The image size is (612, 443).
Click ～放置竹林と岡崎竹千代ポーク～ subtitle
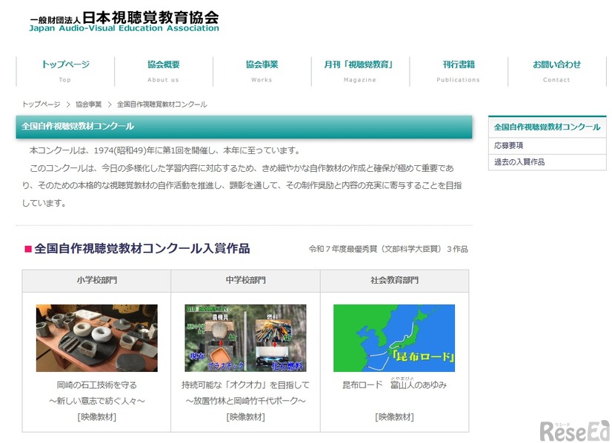(245, 401)
